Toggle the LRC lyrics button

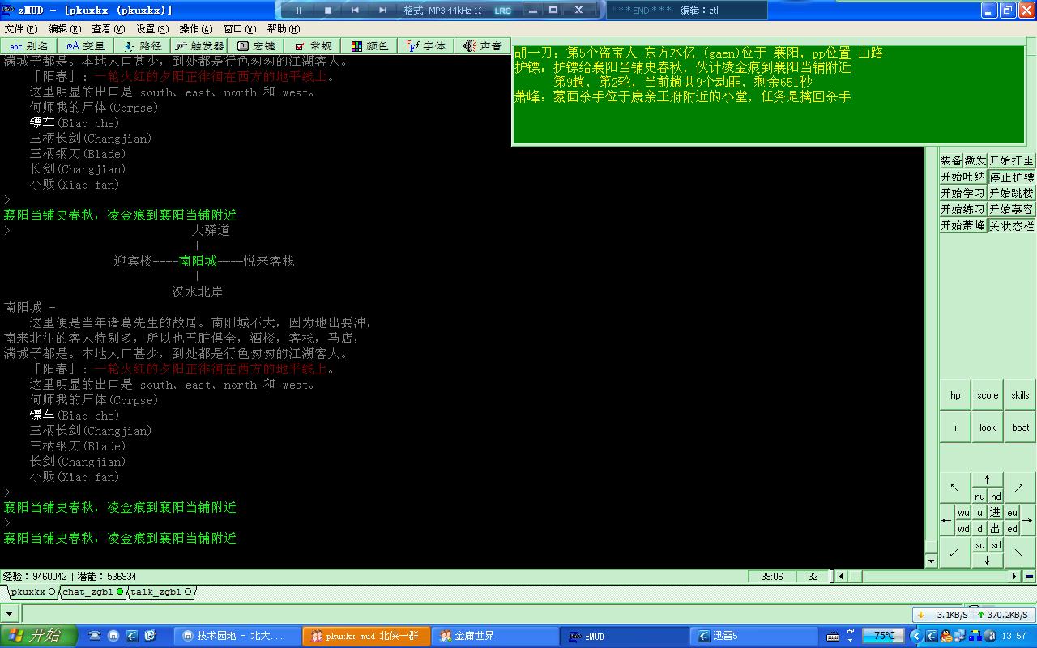pyautogui.click(x=502, y=11)
